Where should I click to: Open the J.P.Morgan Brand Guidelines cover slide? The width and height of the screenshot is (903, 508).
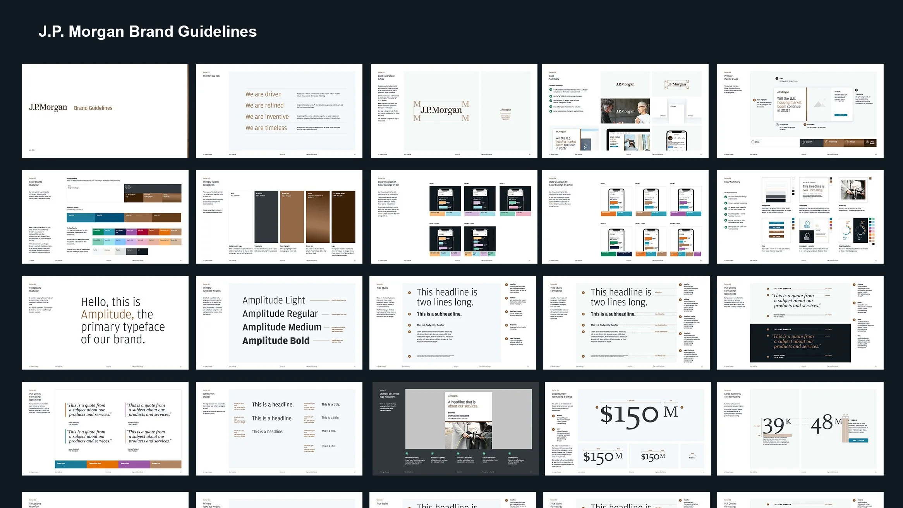105,111
